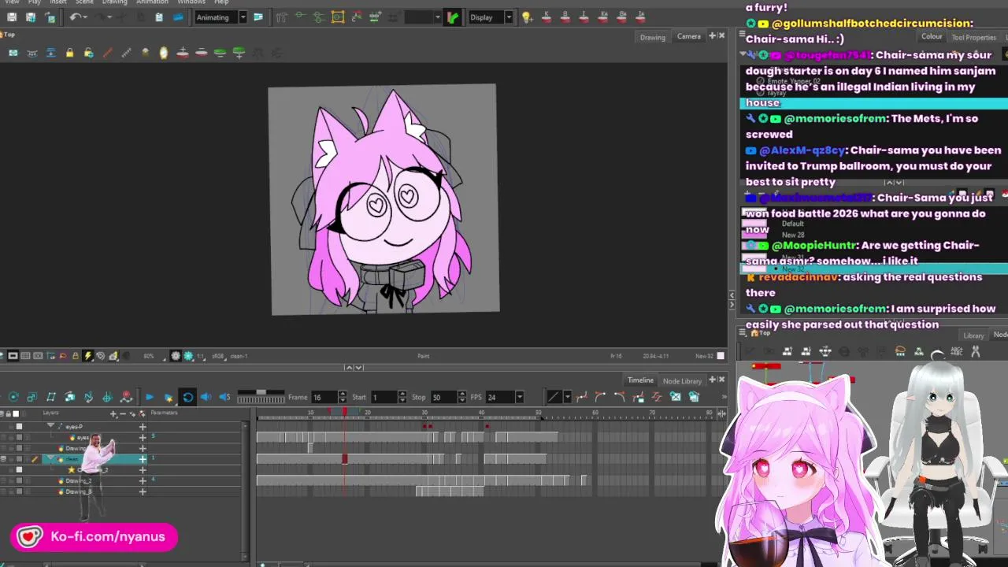Open the undo history dropdown arrow
1008x567 pixels.
tap(87, 17)
